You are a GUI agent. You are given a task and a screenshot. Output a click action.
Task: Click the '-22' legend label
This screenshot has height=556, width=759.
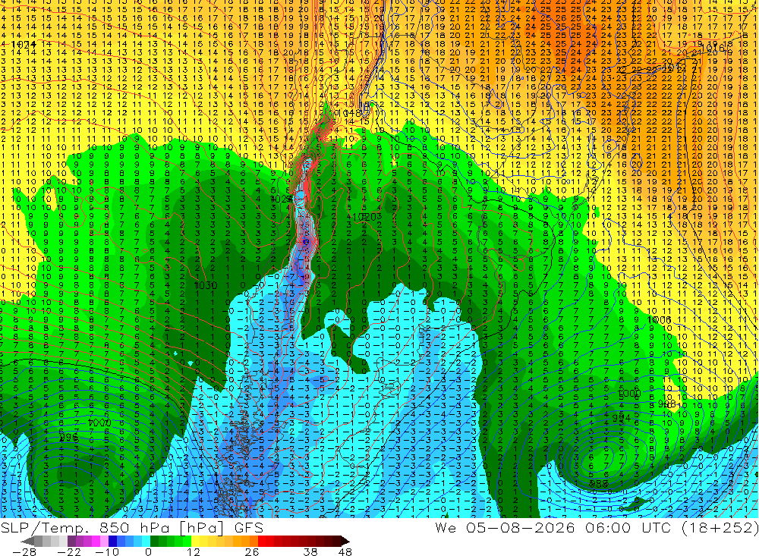point(69,552)
